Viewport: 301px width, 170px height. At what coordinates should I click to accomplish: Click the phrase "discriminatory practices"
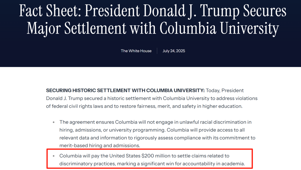pyautogui.click(x=87, y=164)
